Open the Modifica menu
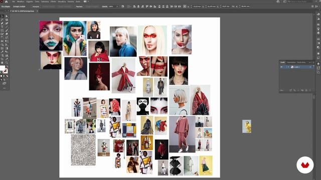 pyautogui.click(x=21, y=1)
